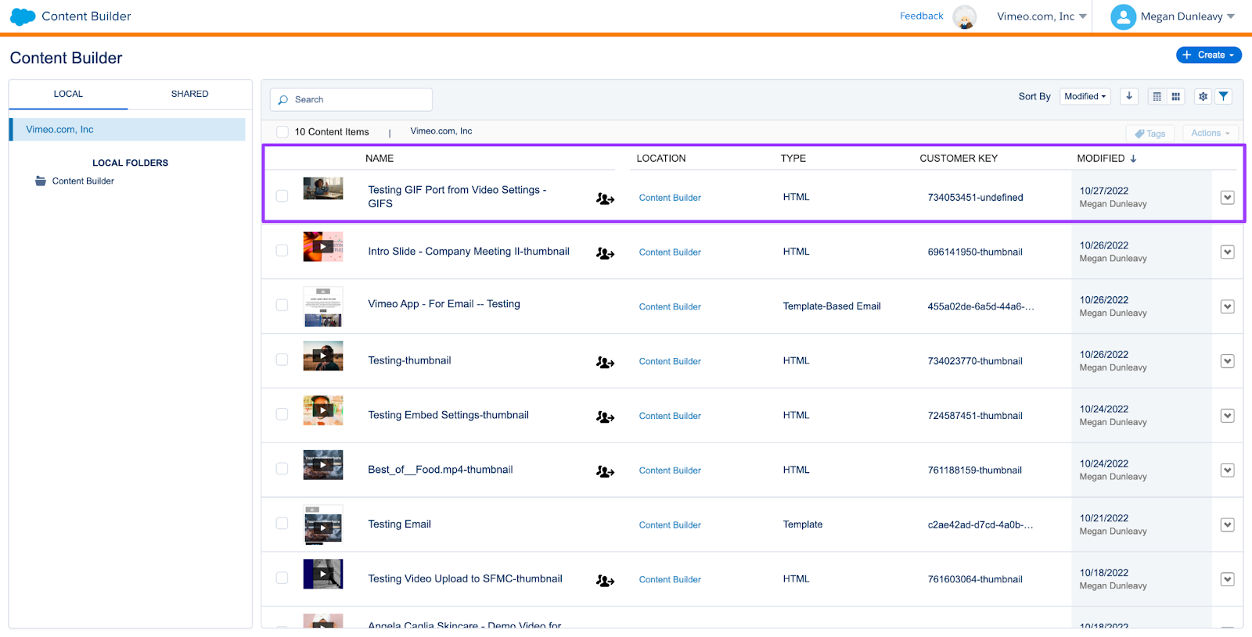The image size is (1252, 637).
Task: Open the filter funnel icon
Action: pos(1224,96)
